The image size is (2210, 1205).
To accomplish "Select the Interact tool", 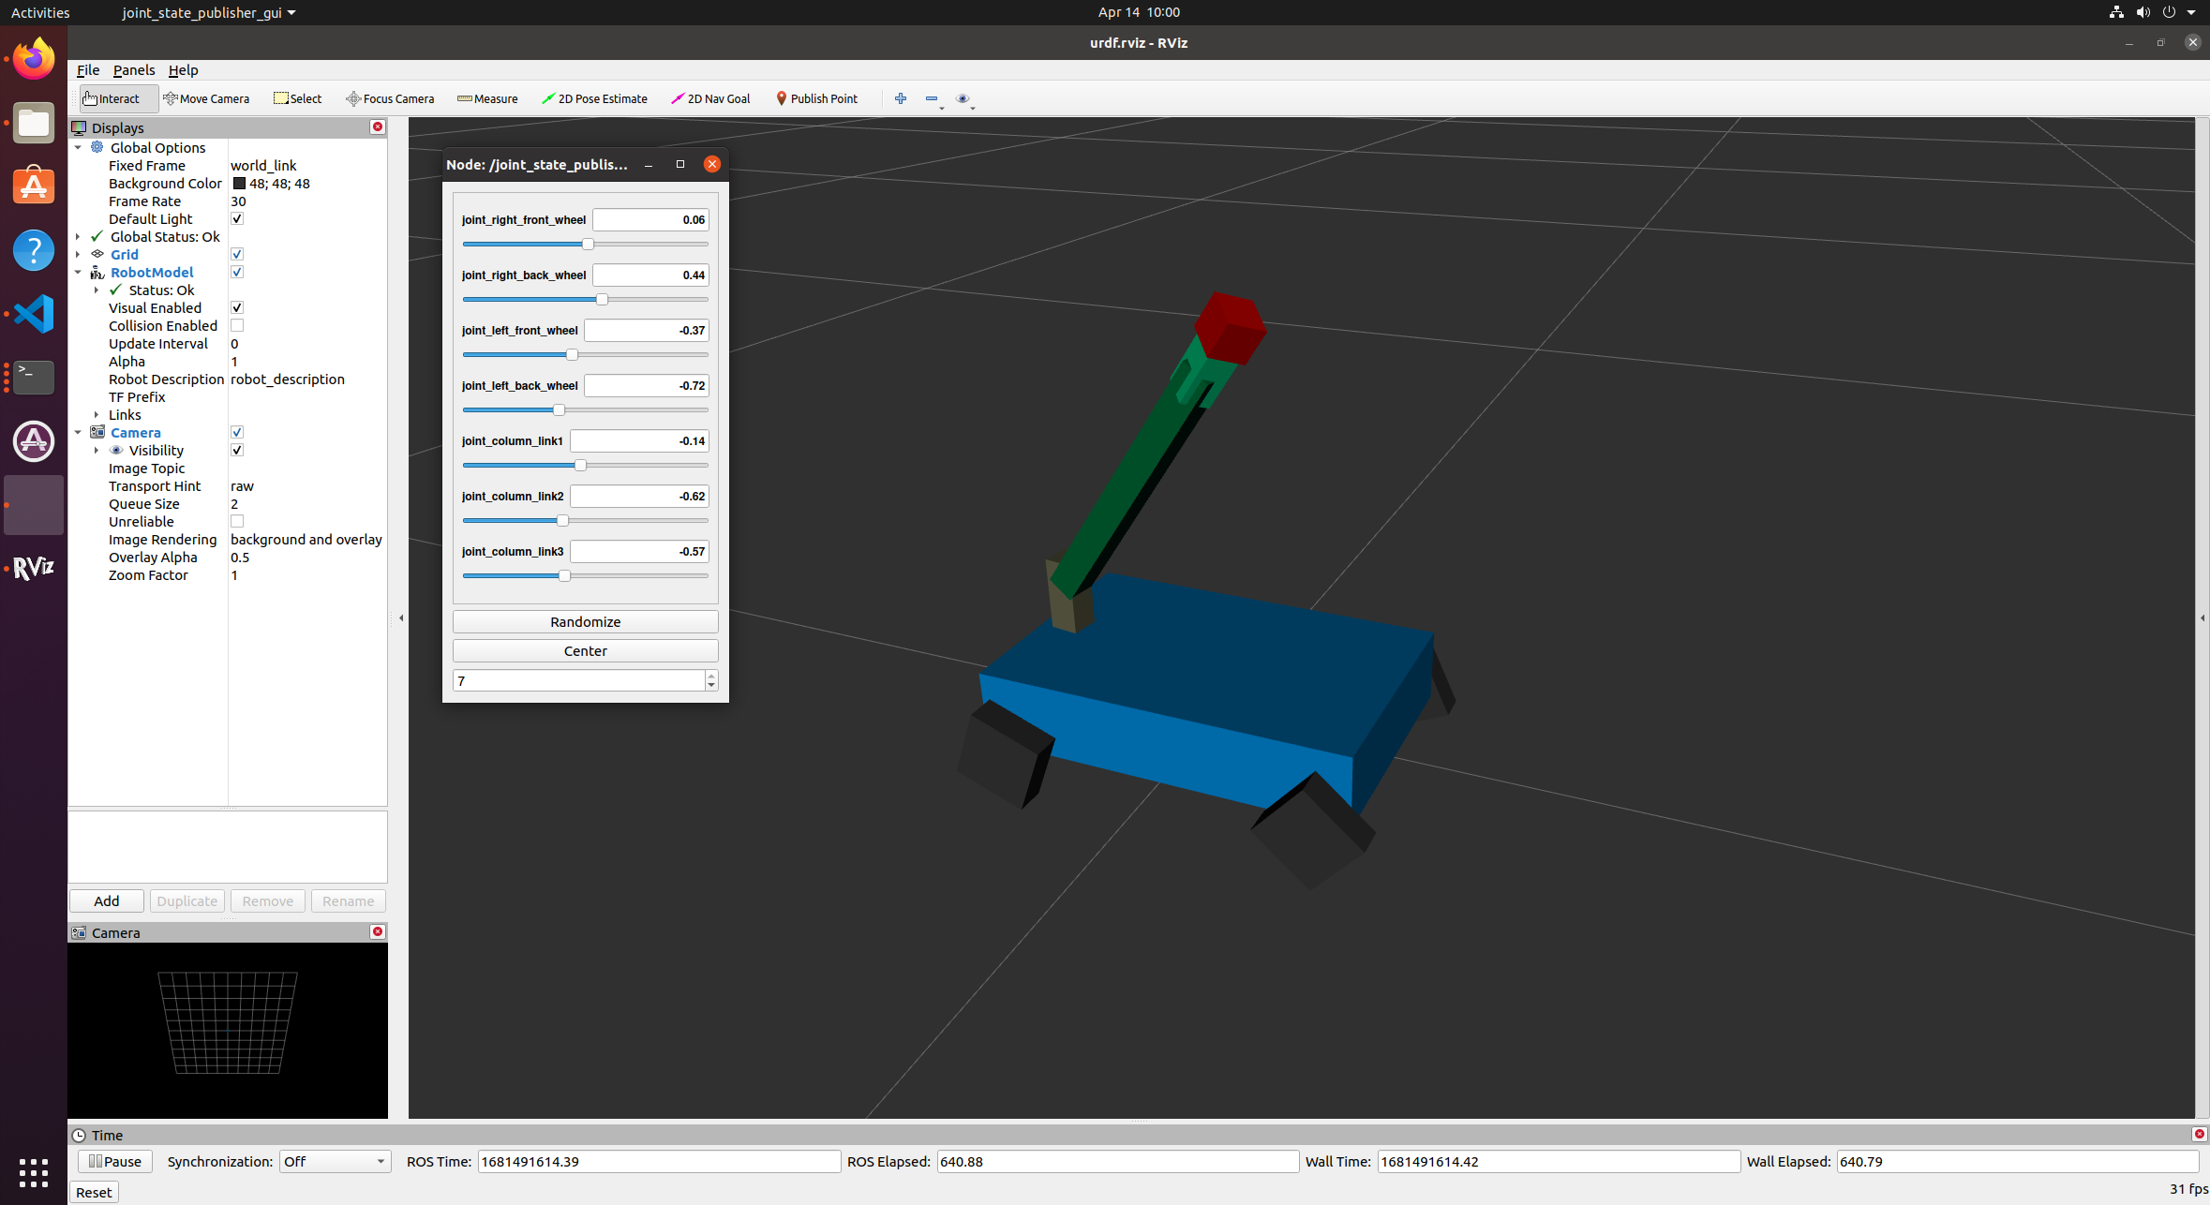I will pyautogui.click(x=118, y=98).
